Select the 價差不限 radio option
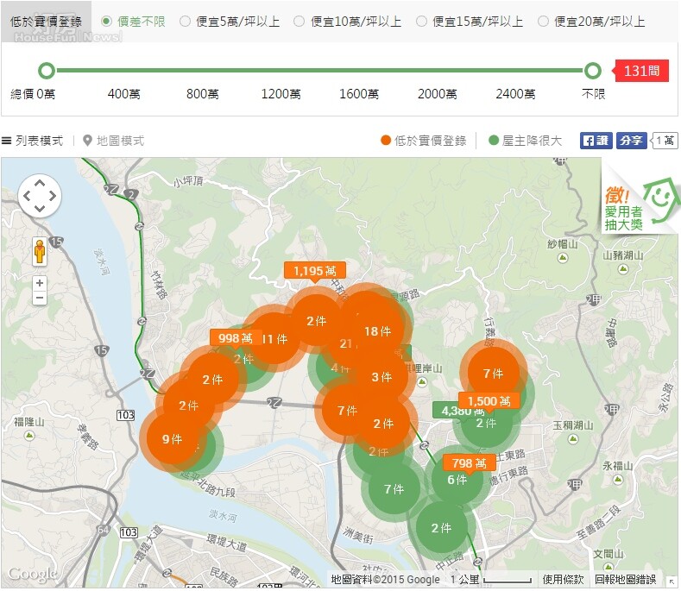 point(133,22)
